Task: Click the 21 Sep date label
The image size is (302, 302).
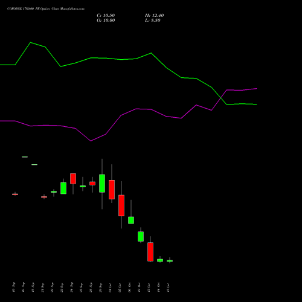Action: 43,288
